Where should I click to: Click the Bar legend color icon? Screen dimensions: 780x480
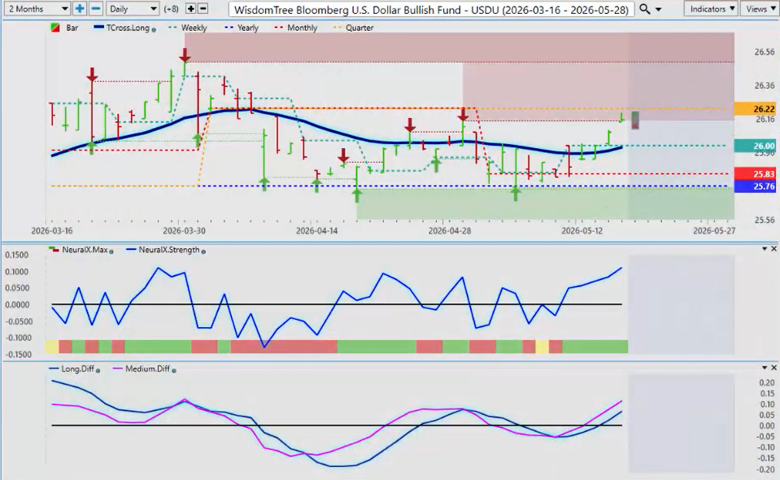tap(55, 28)
